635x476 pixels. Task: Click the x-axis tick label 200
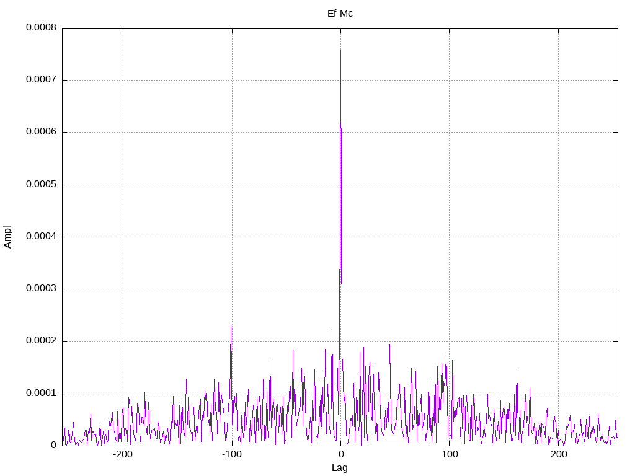coord(559,454)
